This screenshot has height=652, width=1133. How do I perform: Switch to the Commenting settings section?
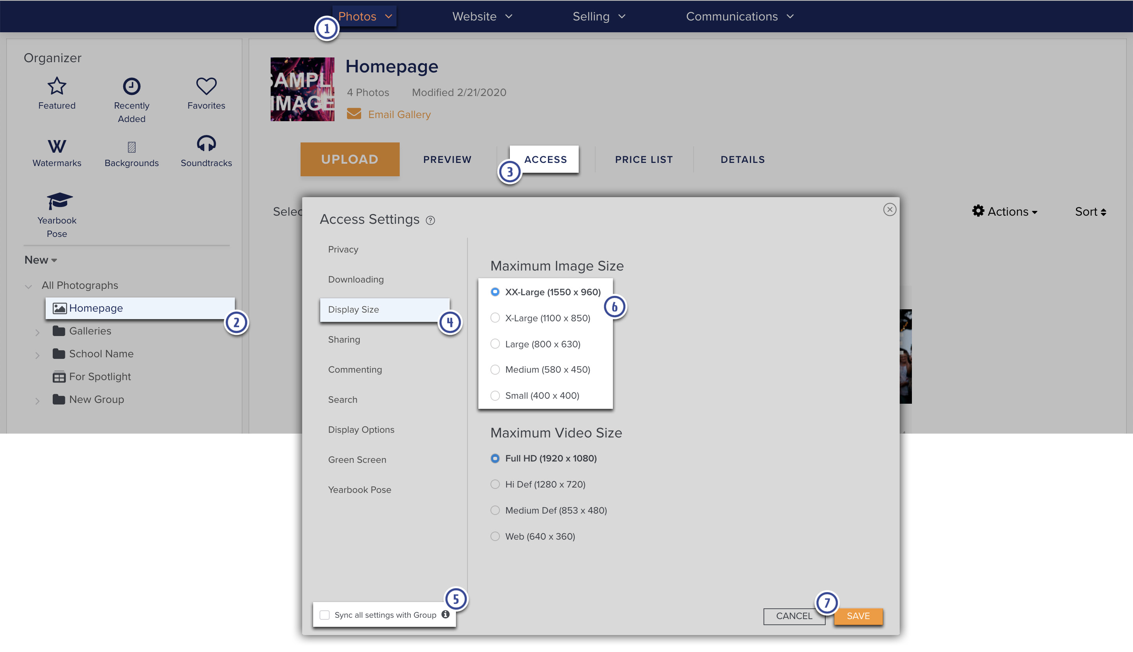pyautogui.click(x=354, y=369)
